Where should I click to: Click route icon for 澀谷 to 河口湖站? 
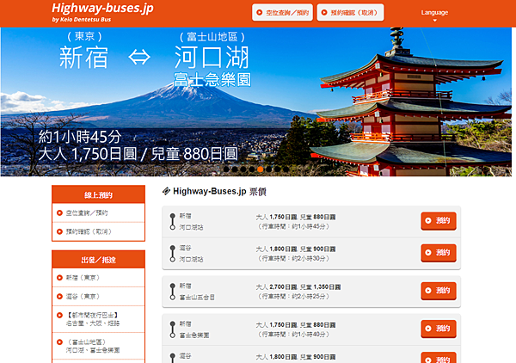[173, 254]
